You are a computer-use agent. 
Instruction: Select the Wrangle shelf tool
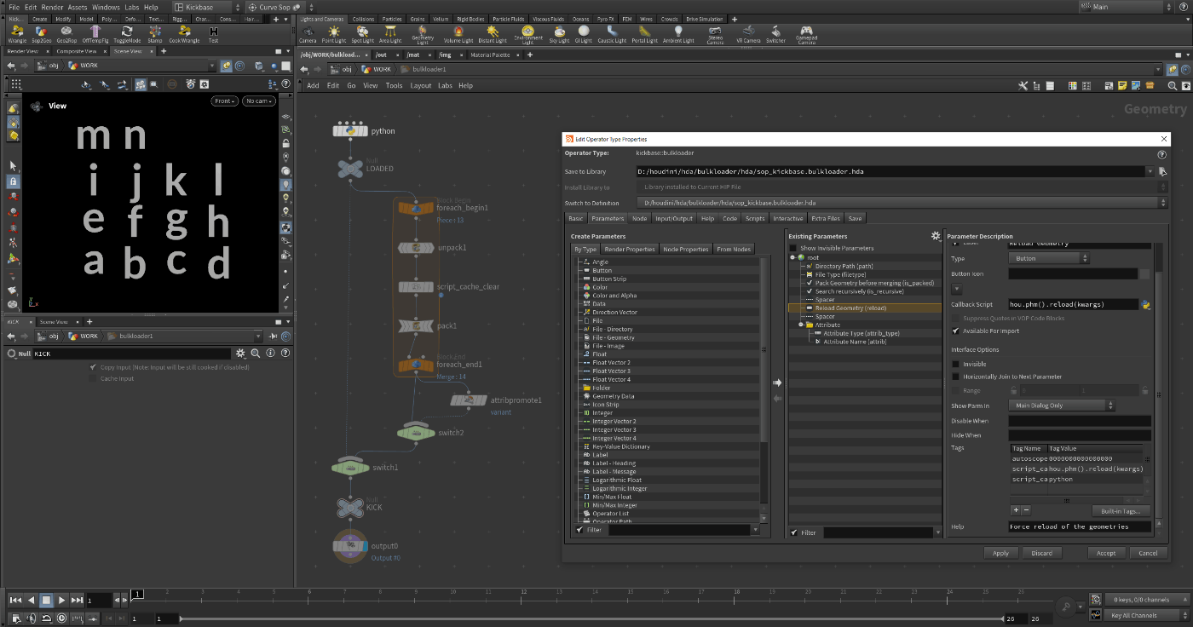(17, 34)
